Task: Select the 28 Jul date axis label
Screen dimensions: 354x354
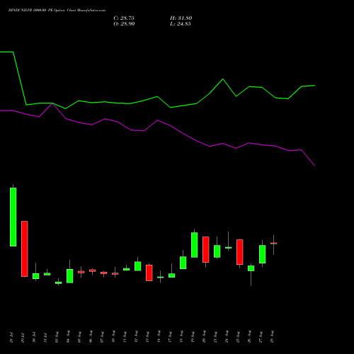Action: coord(11,337)
